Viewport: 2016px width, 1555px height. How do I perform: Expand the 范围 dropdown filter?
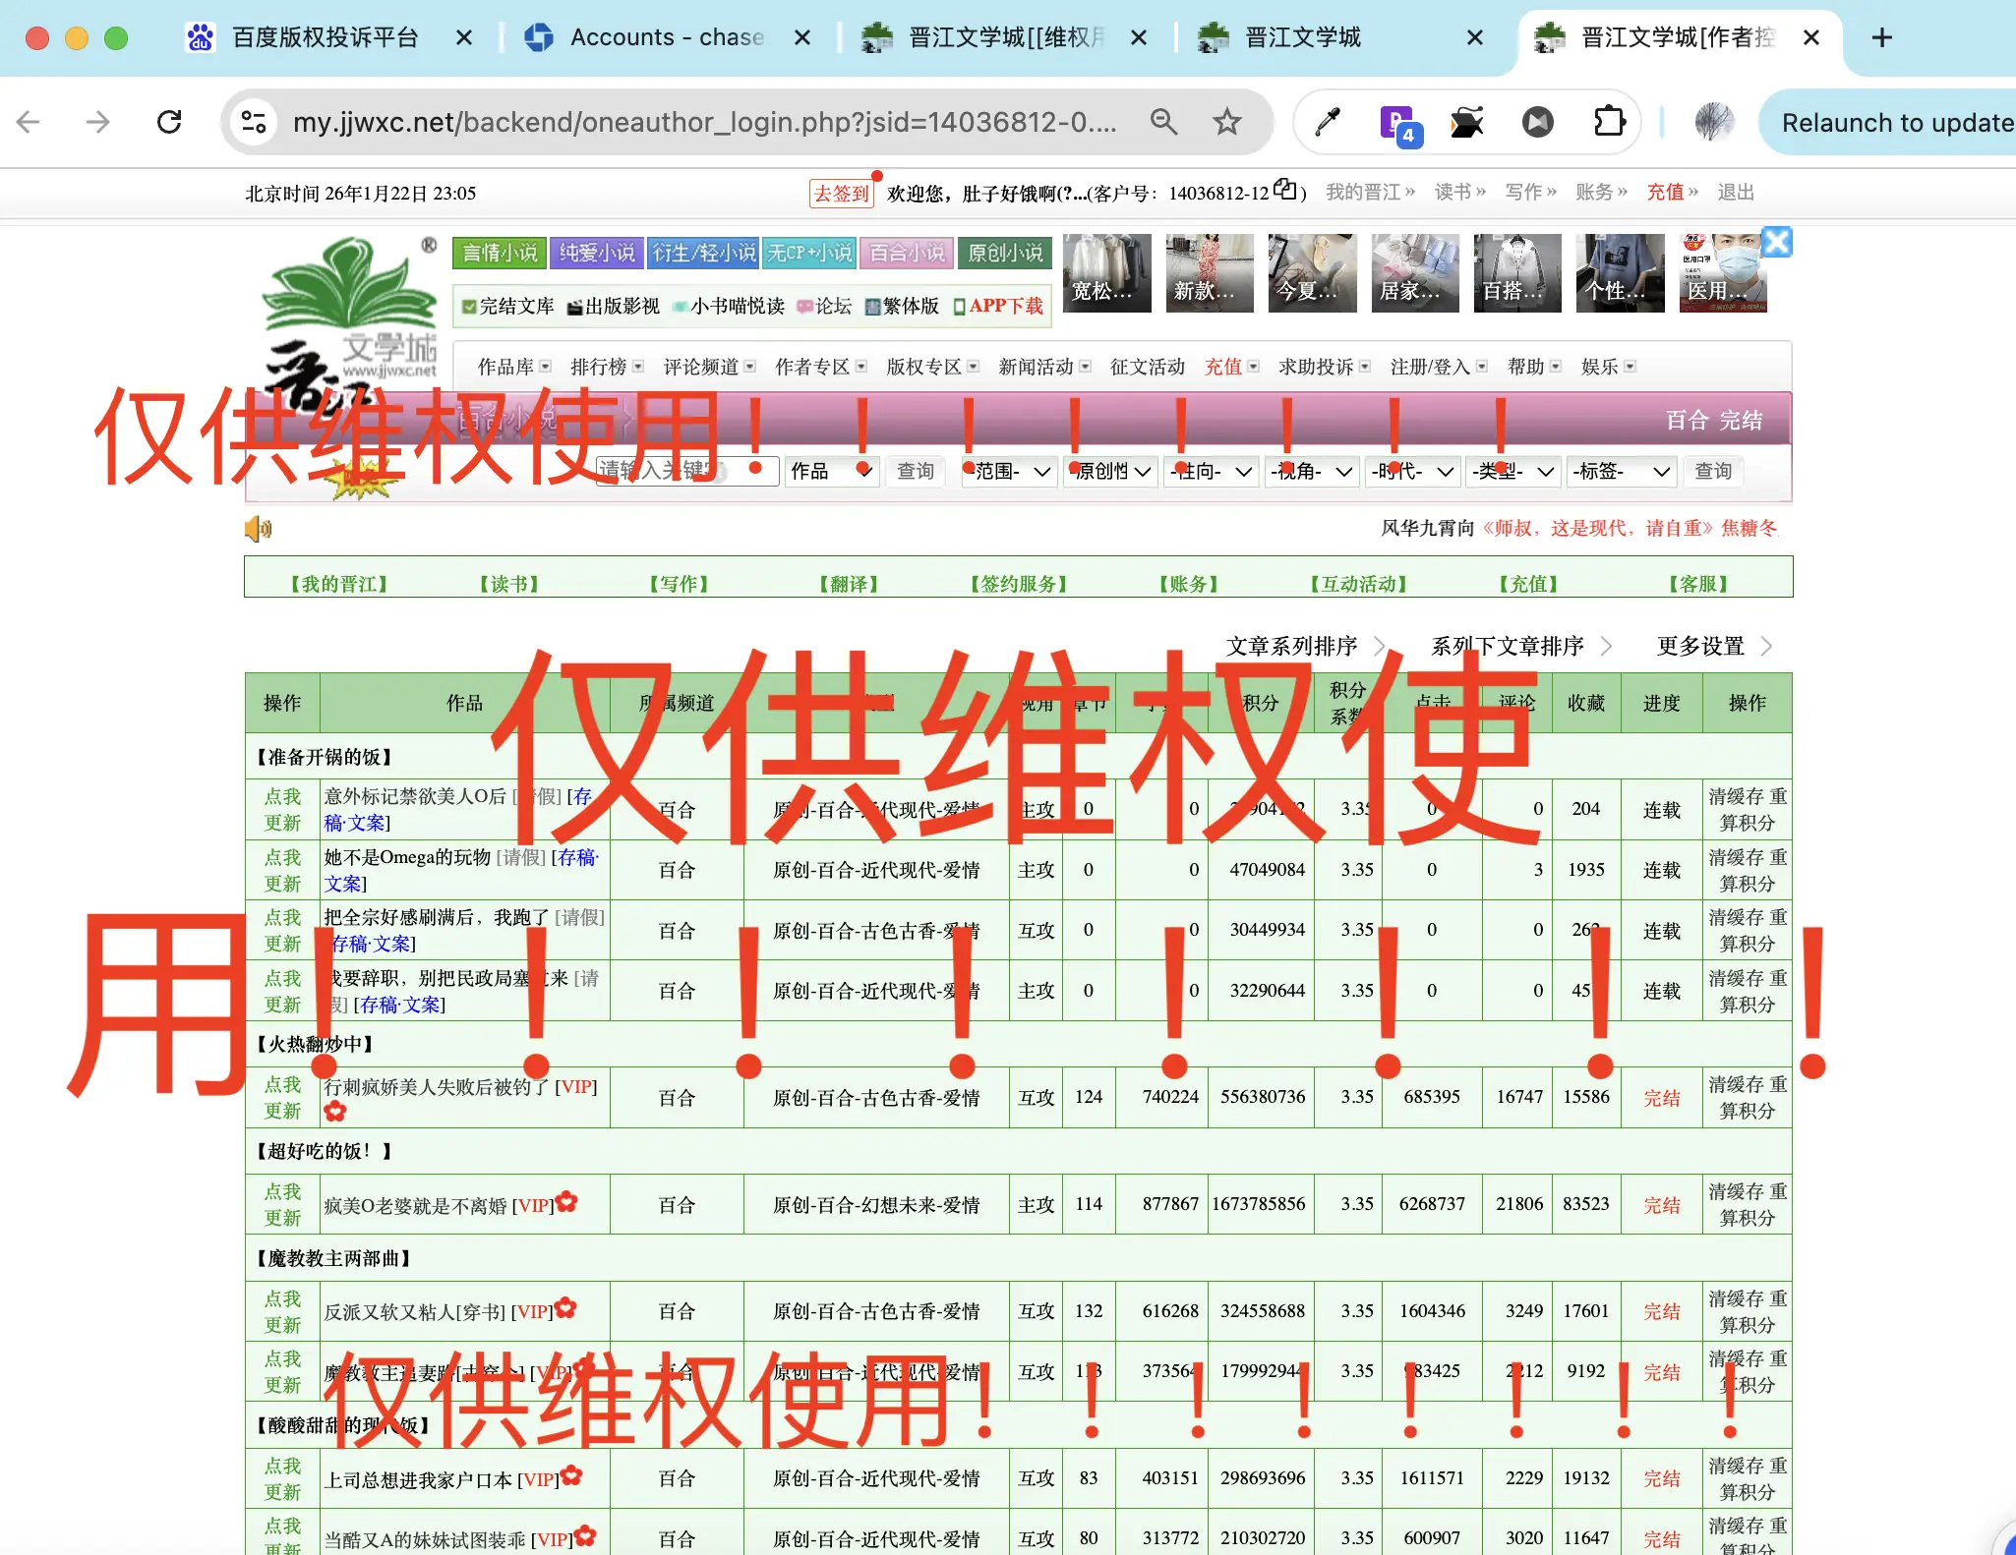[x=1010, y=472]
